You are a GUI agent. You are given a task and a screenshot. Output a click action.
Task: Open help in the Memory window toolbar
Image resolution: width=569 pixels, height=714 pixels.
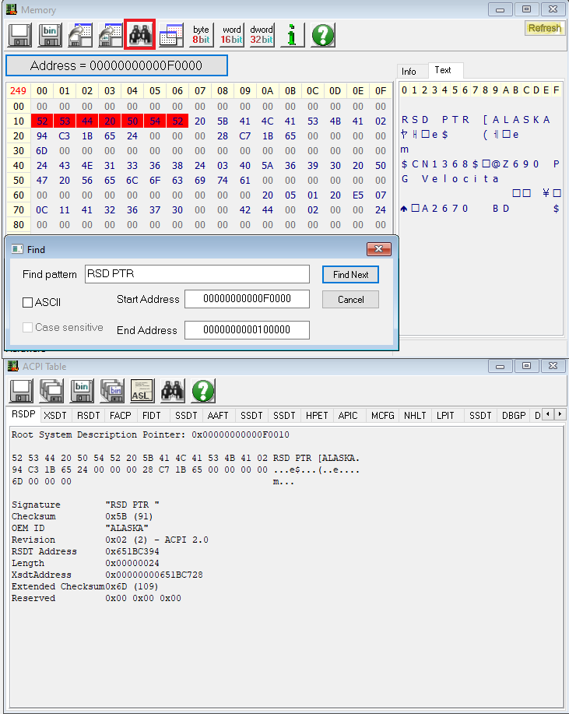(323, 35)
